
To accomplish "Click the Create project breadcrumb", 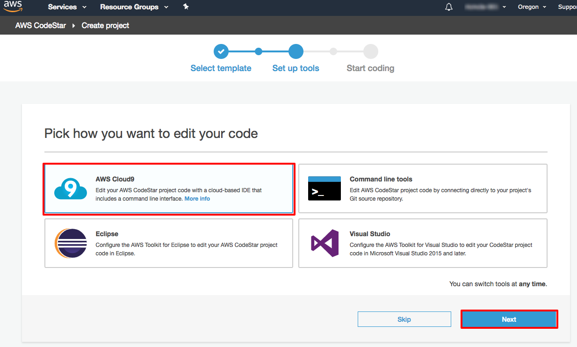I will (x=105, y=25).
